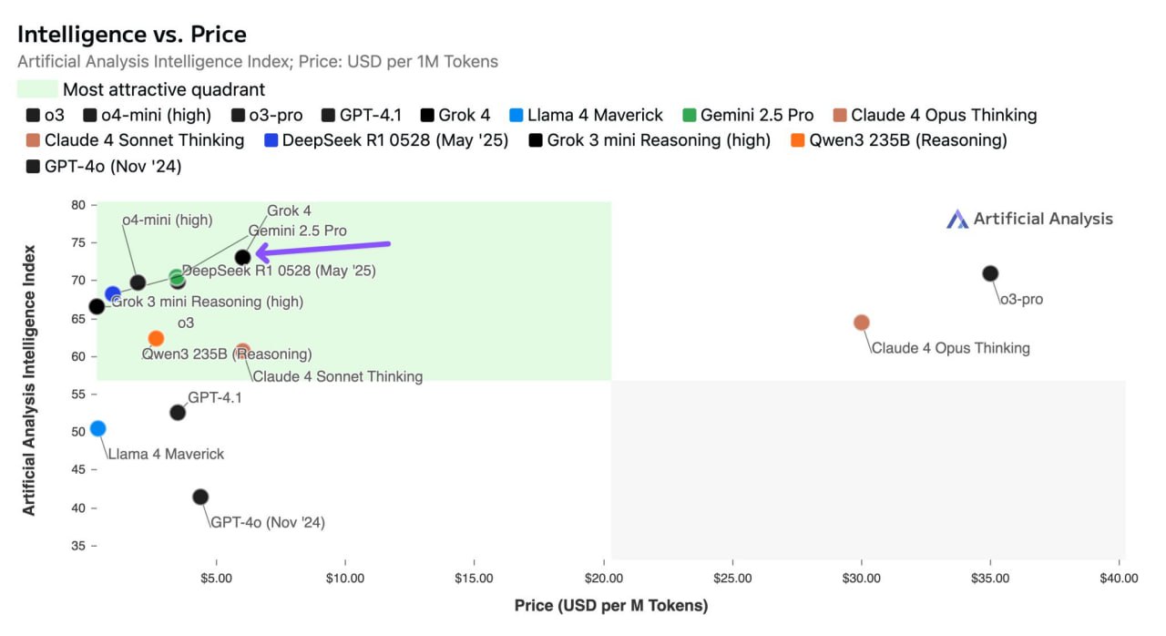Select the GPT-4.1 data point

tap(178, 413)
